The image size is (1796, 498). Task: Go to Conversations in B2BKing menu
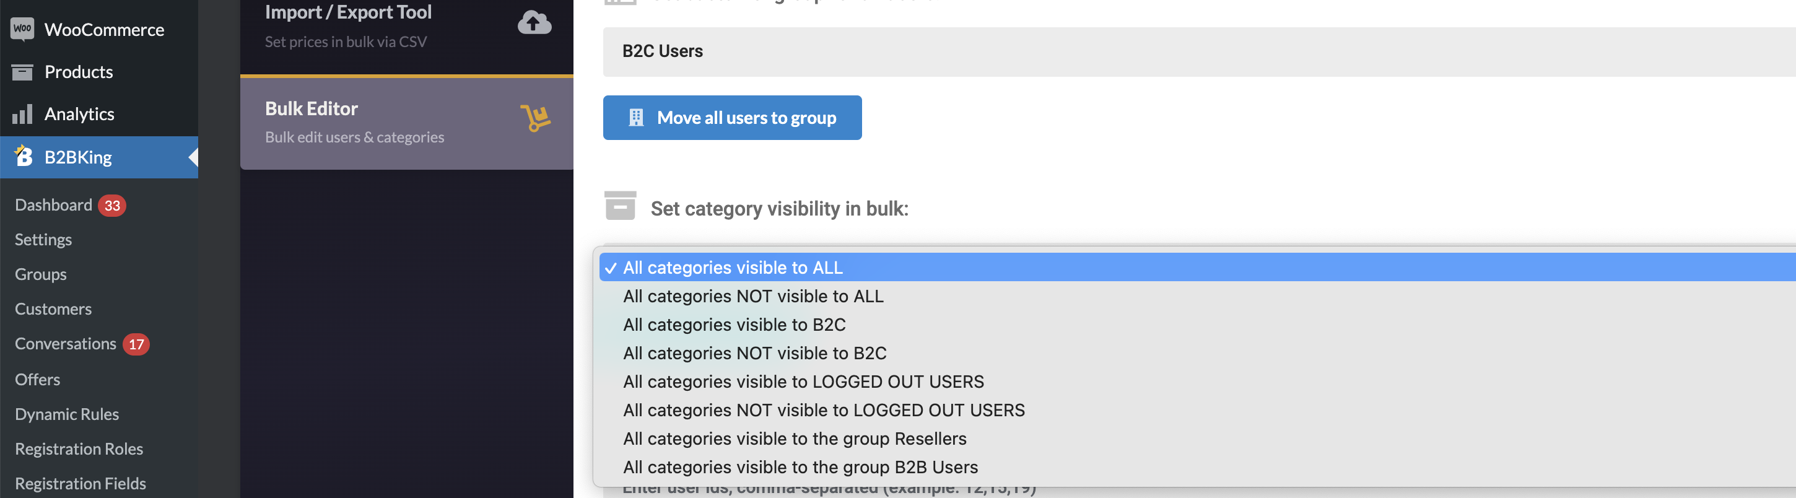click(66, 344)
